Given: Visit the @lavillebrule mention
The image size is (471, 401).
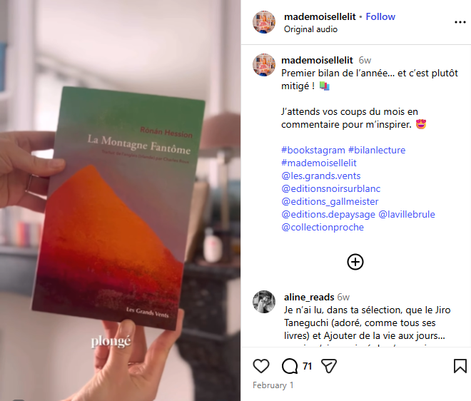Looking at the screenshot, I should tap(407, 215).
